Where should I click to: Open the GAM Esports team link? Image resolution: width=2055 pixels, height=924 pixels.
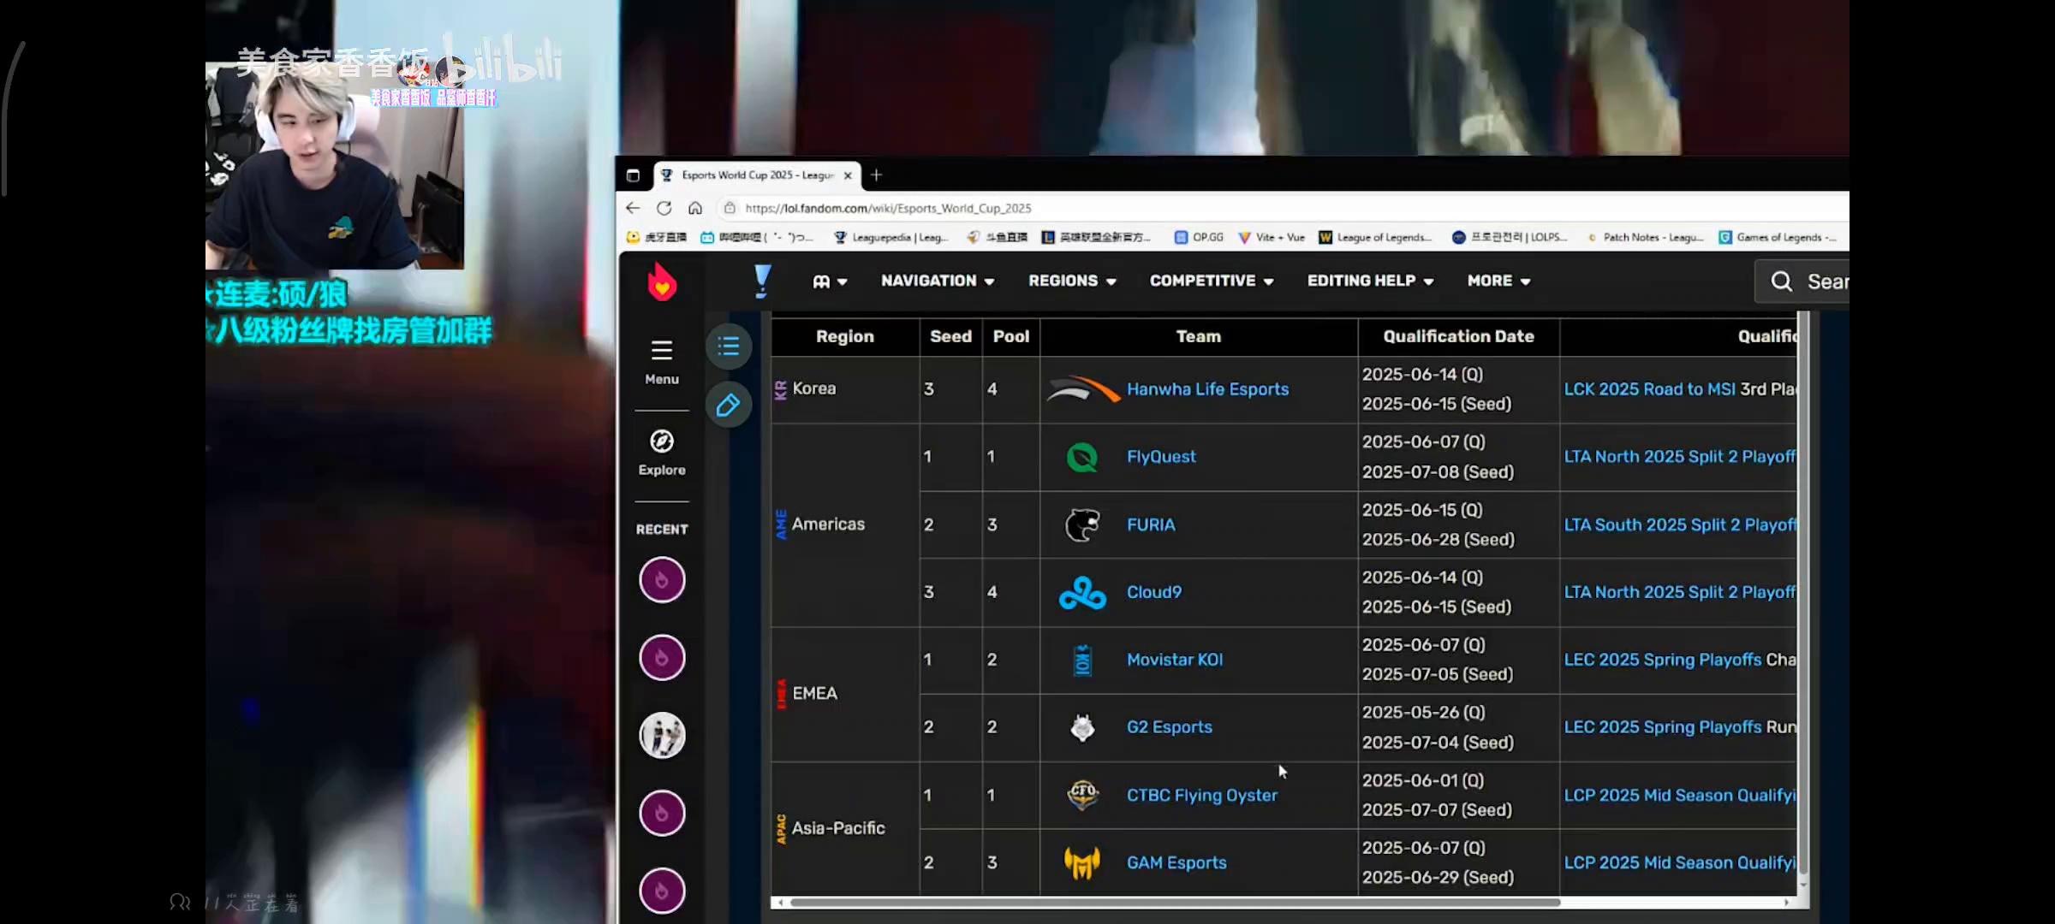[1176, 862]
